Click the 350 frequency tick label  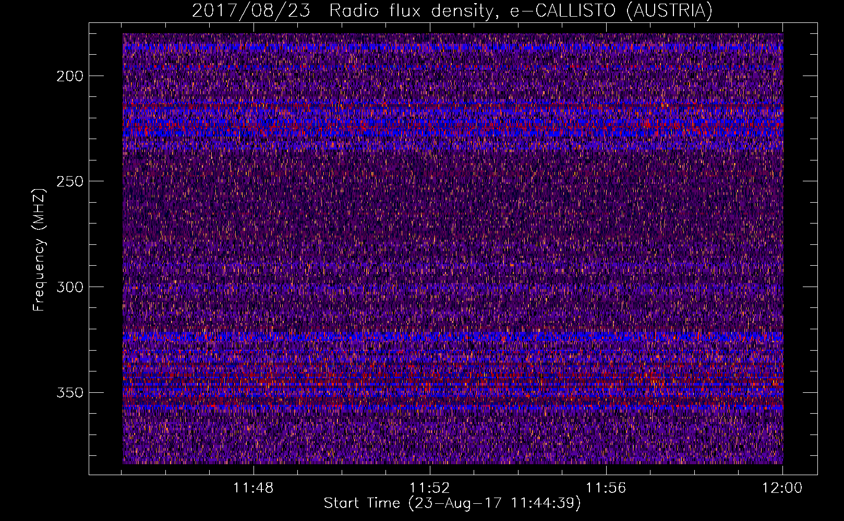(70, 392)
